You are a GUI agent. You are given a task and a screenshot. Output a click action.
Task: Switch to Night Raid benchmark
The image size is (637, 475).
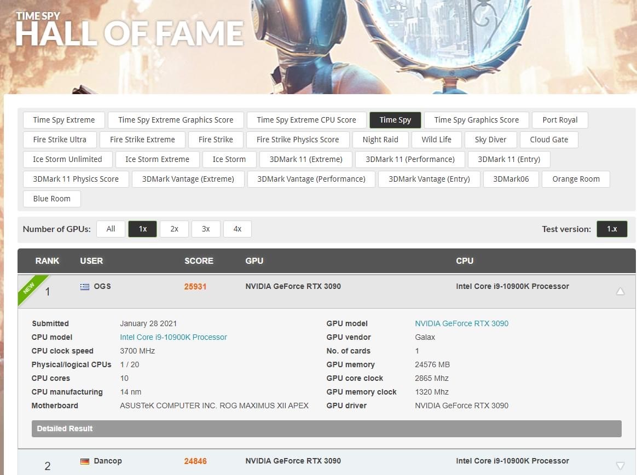coord(380,140)
